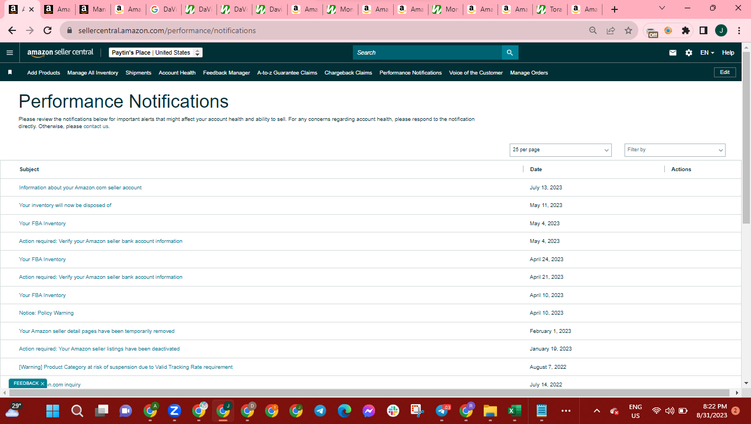Open the Paytin's Place marketplace switcher
751x424 pixels.
[156, 52]
